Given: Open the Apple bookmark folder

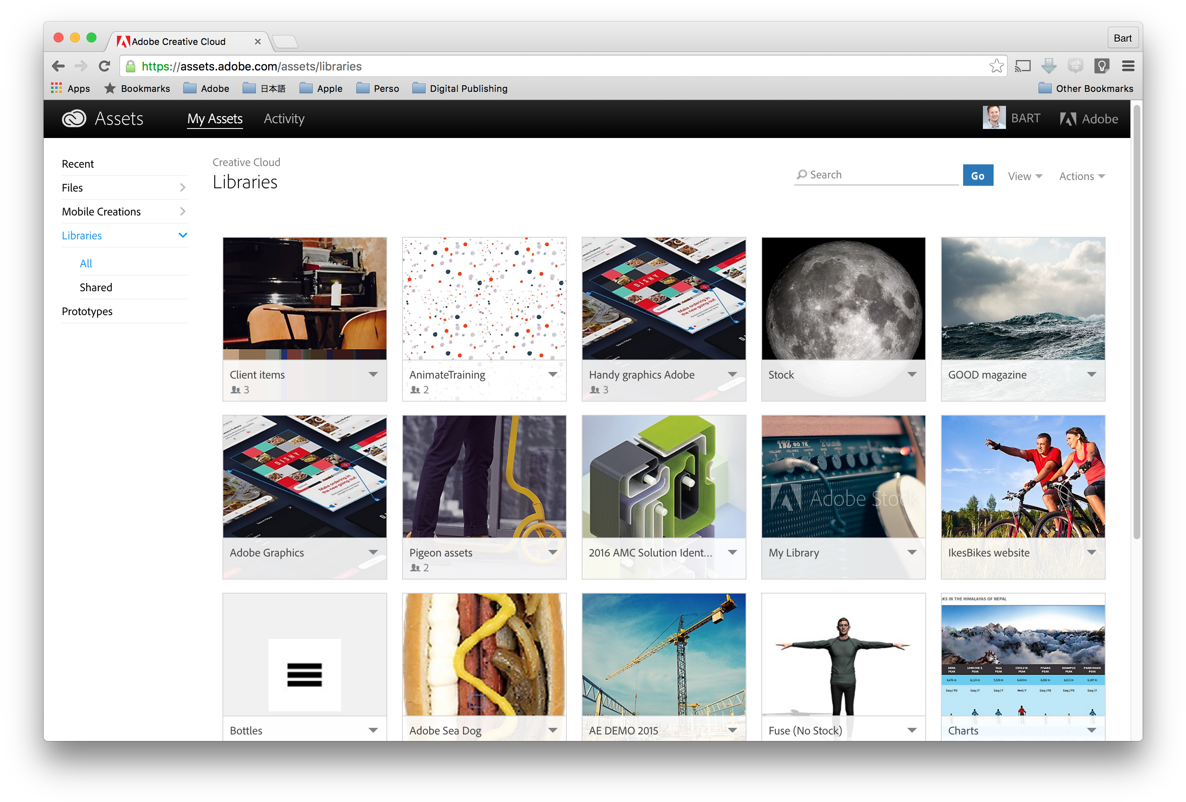Looking at the screenshot, I should click(x=321, y=88).
